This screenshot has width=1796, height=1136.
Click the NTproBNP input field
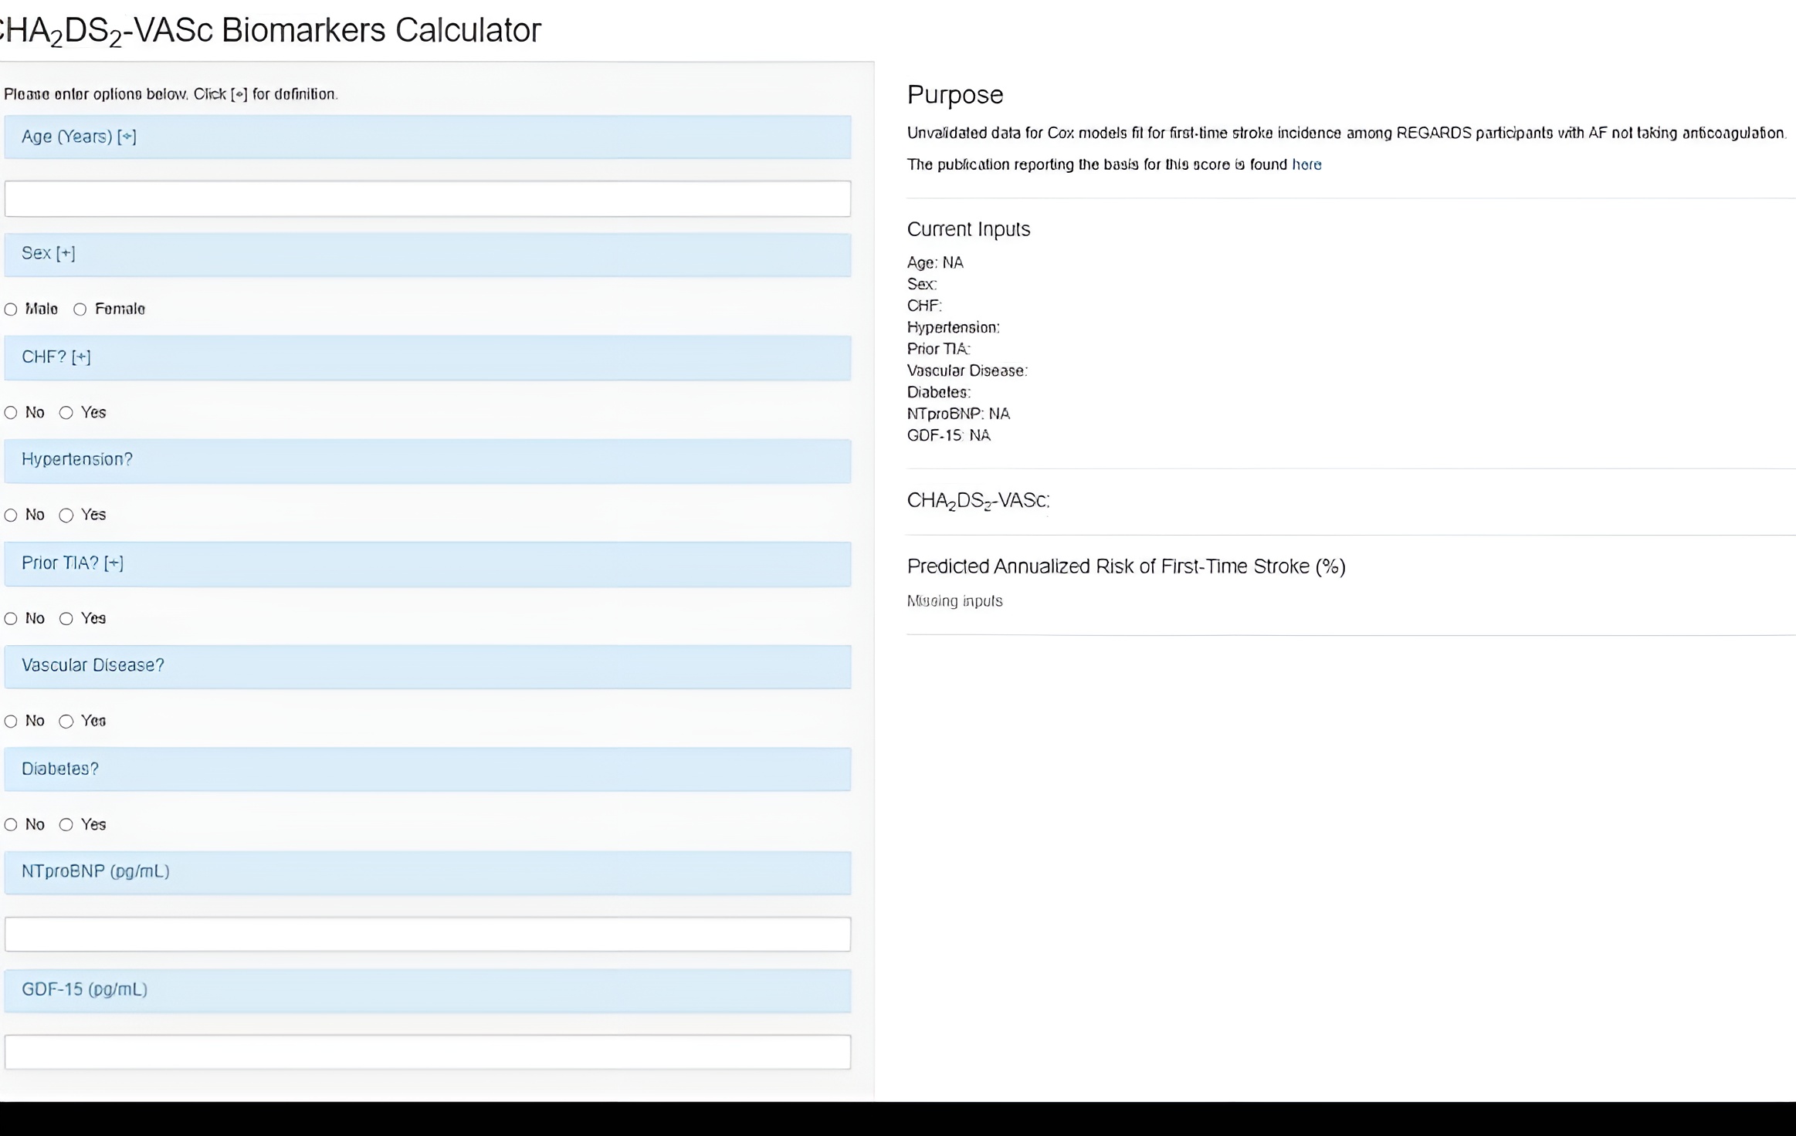point(428,935)
